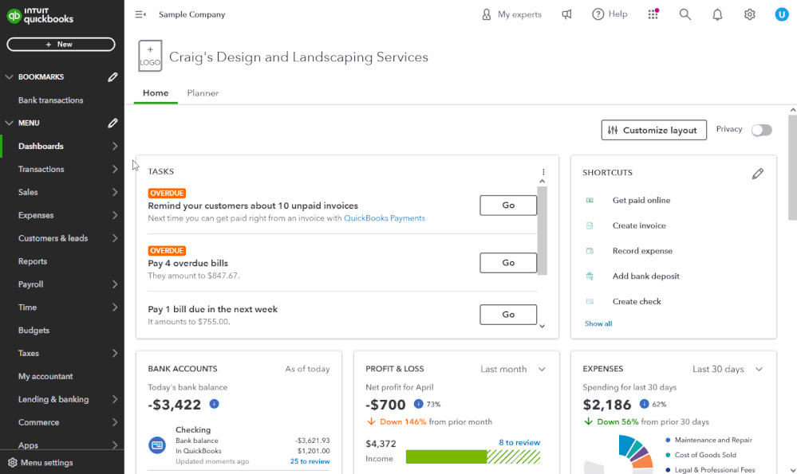Click the green Income progress bar
Viewport: 797px width, 474px height.
(x=446, y=456)
